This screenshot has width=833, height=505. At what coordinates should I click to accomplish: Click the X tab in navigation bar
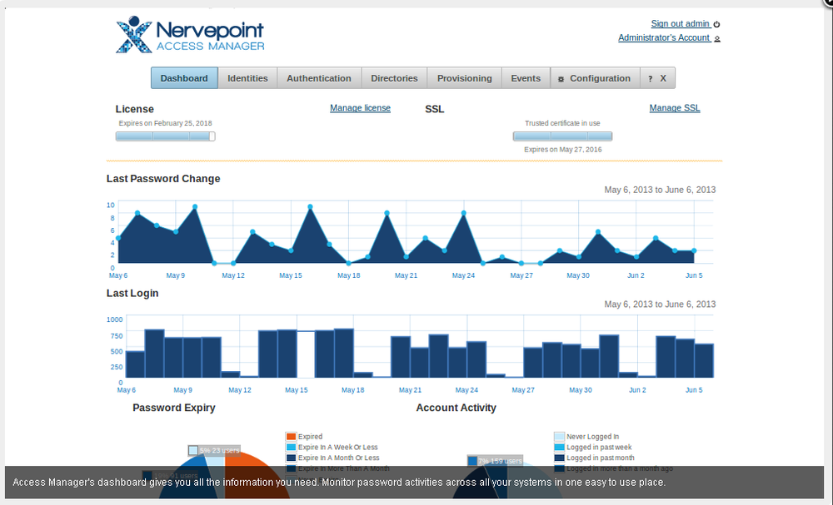click(x=663, y=78)
